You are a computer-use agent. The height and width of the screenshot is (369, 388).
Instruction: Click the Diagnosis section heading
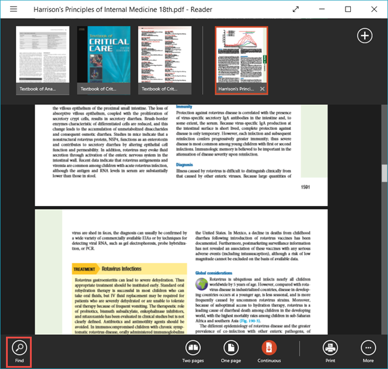pyautogui.click(x=184, y=165)
